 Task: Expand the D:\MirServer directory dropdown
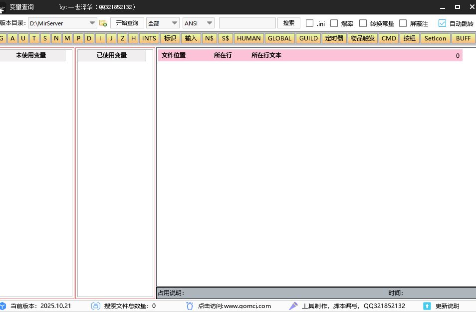(92, 23)
